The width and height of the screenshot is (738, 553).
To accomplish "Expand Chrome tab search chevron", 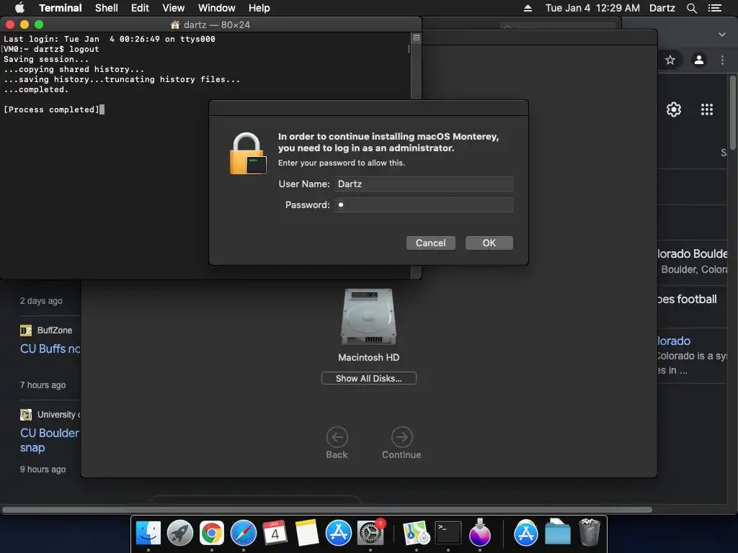I will point(722,35).
